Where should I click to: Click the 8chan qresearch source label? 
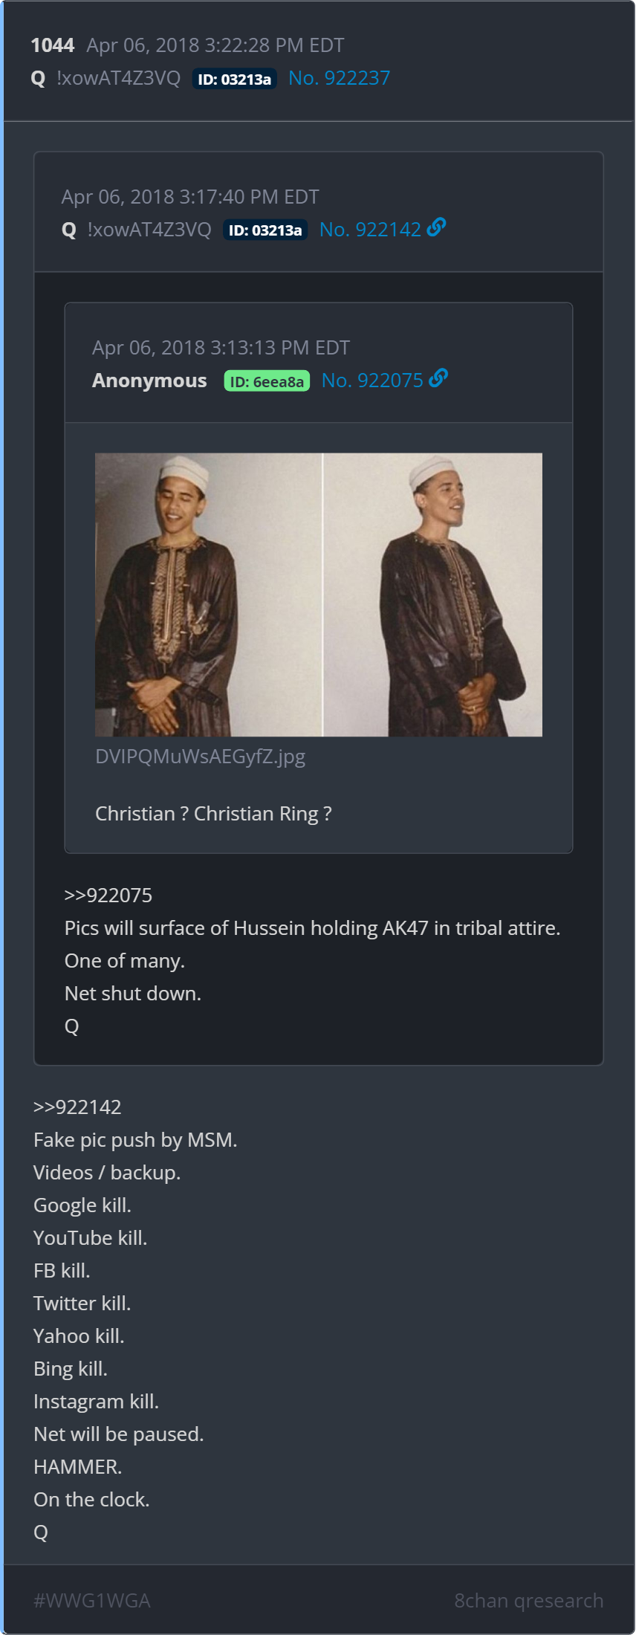click(529, 1601)
